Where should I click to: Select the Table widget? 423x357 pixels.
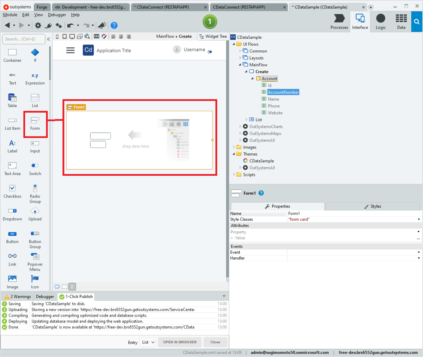12,101
